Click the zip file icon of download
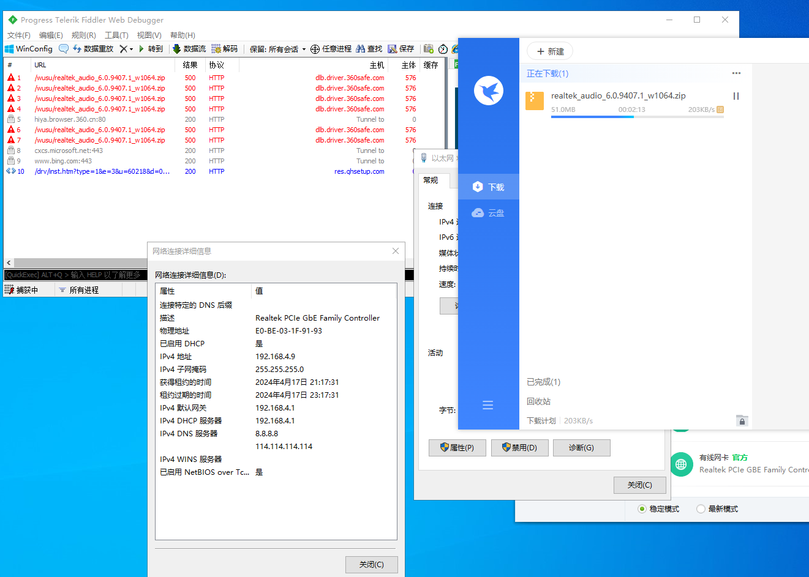The height and width of the screenshot is (577, 809). (535, 101)
